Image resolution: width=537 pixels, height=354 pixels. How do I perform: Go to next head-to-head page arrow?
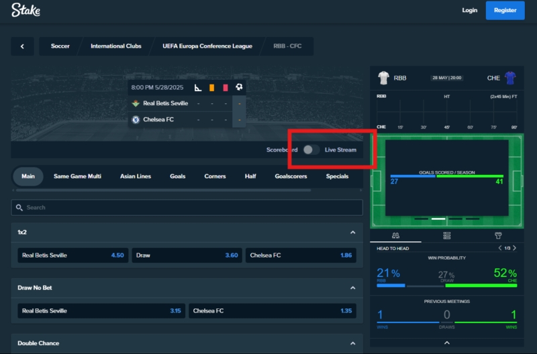pos(514,248)
